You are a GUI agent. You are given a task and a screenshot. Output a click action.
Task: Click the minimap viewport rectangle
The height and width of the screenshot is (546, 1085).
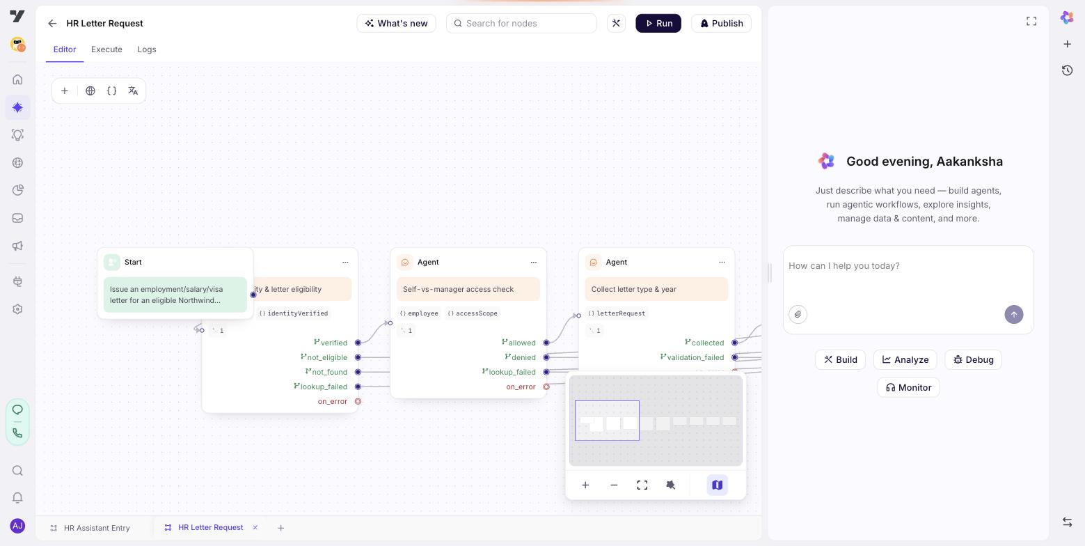[x=607, y=421]
